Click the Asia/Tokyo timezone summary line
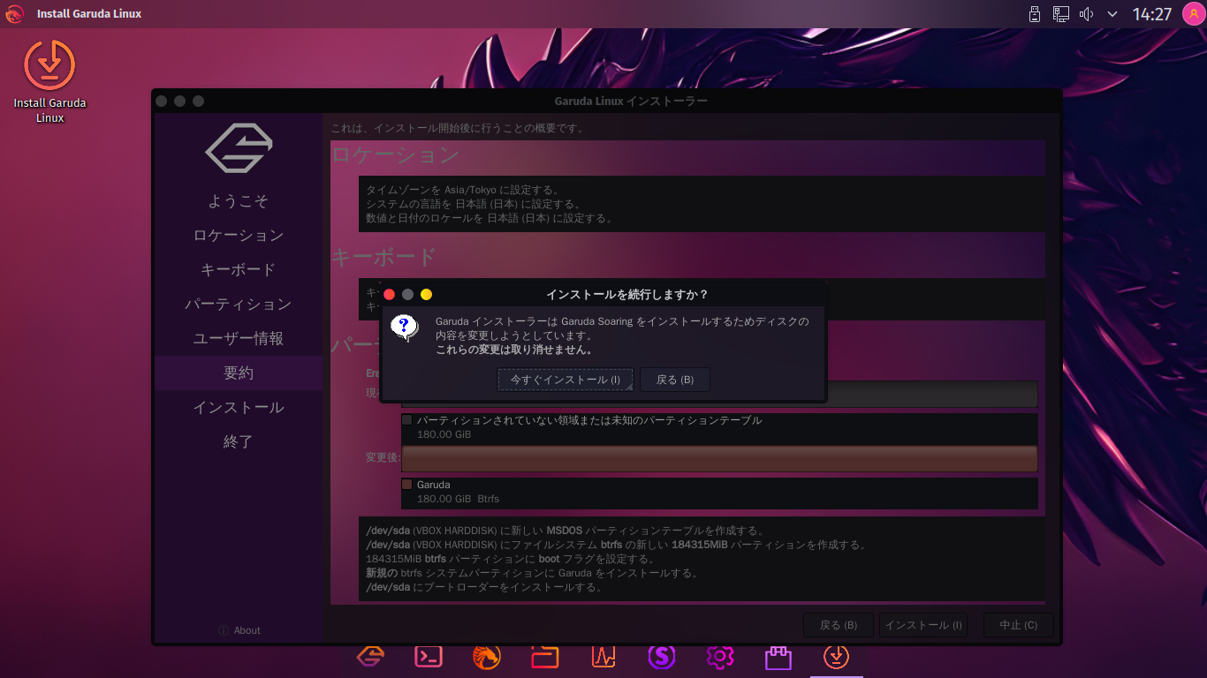1207x678 pixels. coord(463,190)
